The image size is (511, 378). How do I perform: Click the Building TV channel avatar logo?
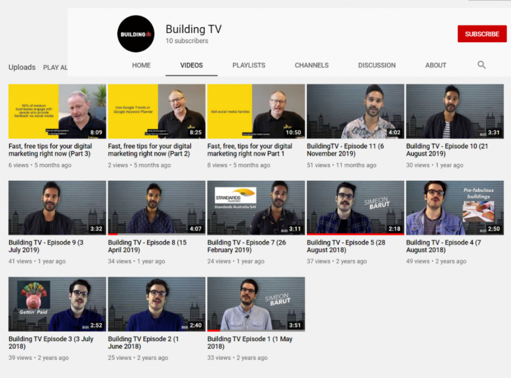pyautogui.click(x=135, y=34)
